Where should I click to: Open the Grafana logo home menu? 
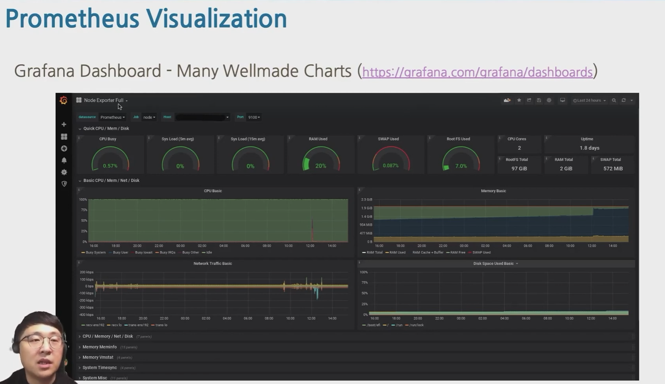64,100
